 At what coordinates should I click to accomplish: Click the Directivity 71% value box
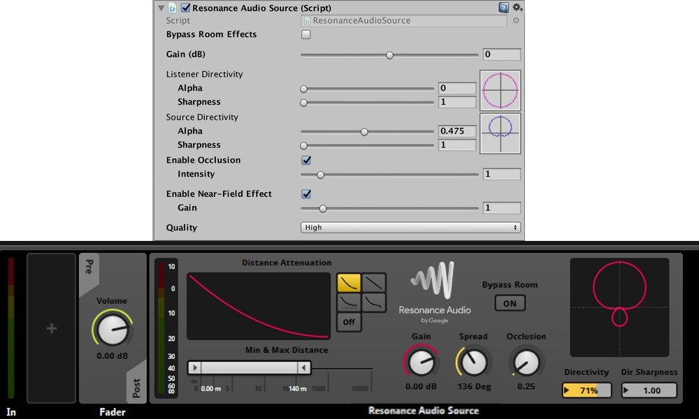[587, 390]
